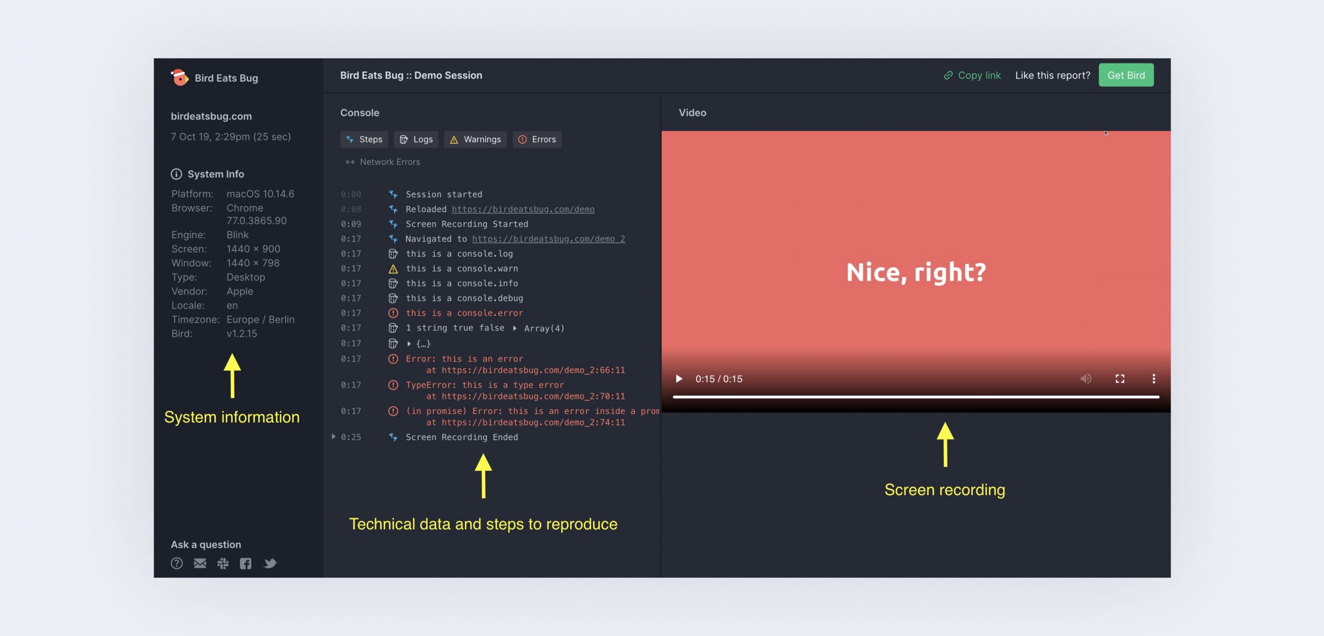Screen dimensions: 1324x636
Task: Click the video progress bar
Action: click(915, 397)
